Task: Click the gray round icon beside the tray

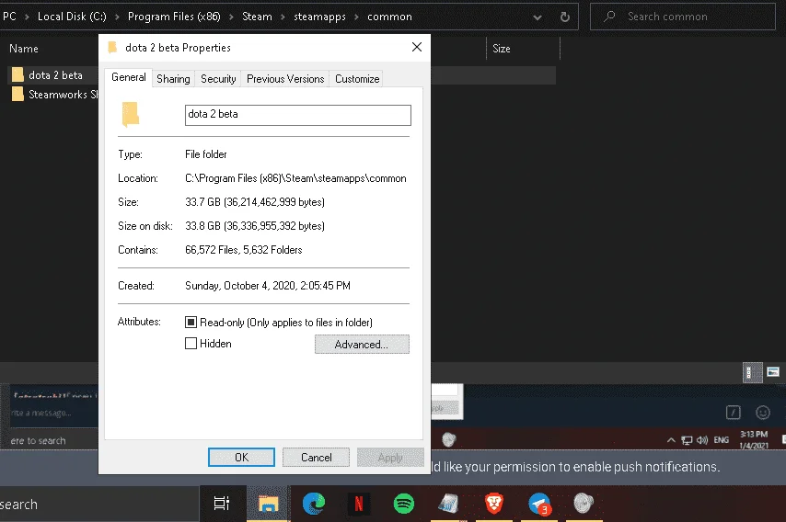Action: click(448, 440)
